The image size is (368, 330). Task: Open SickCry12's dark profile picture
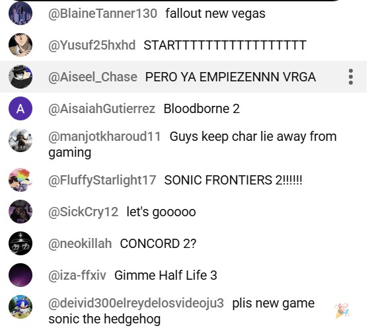point(20,212)
